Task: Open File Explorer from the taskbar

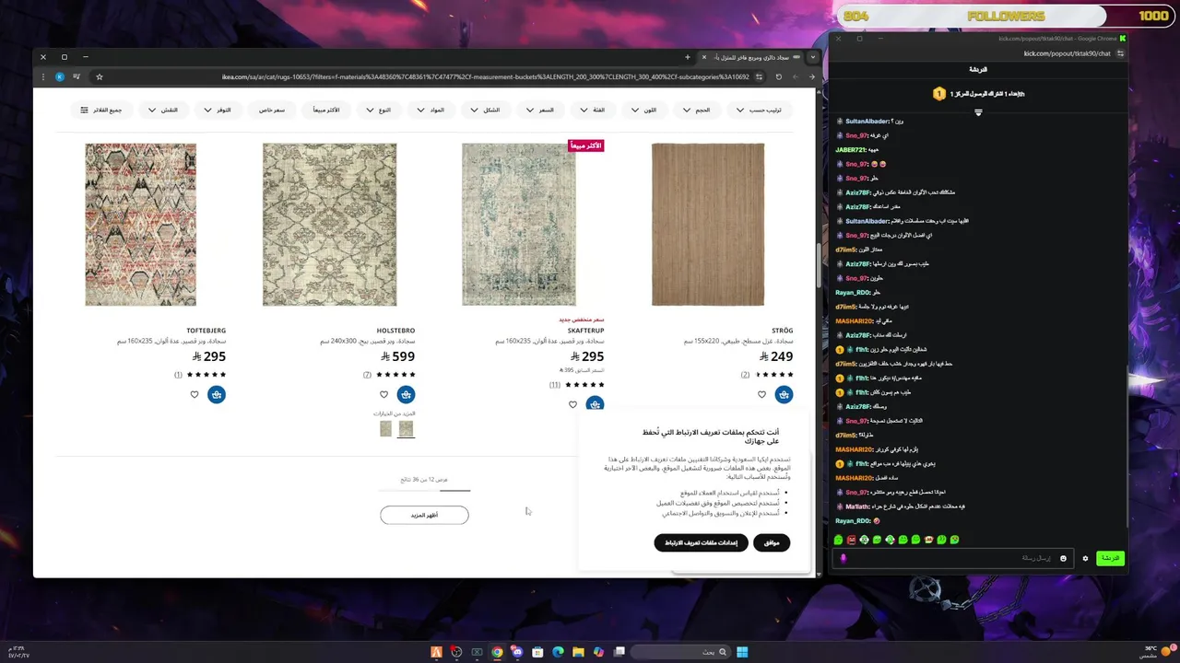Action: coord(578,652)
